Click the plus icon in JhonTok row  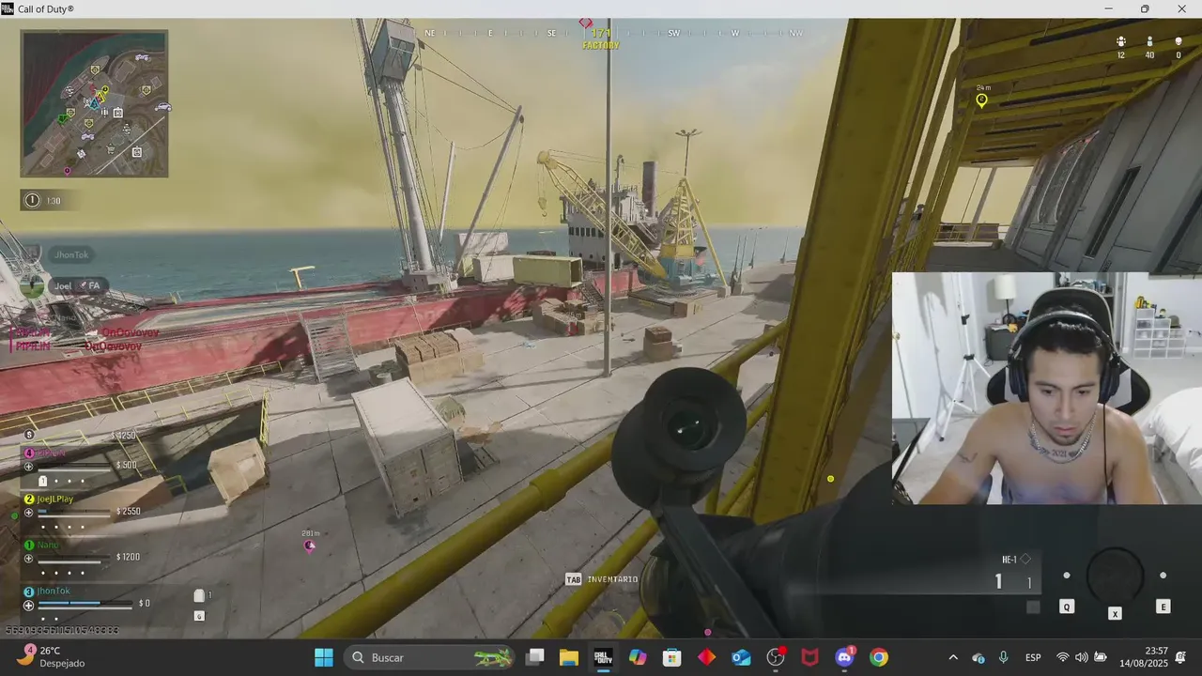click(x=28, y=606)
